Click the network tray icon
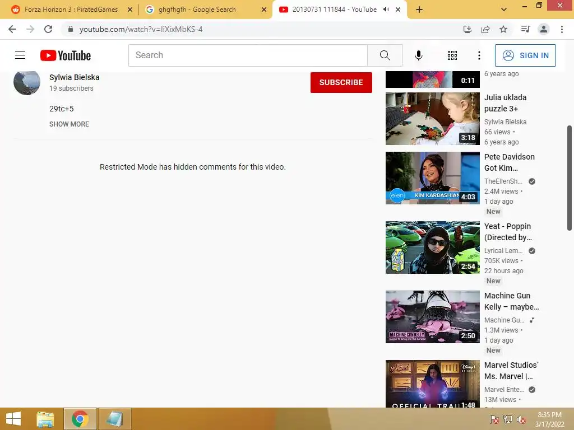This screenshot has height=430, width=574. tap(508, 419)
